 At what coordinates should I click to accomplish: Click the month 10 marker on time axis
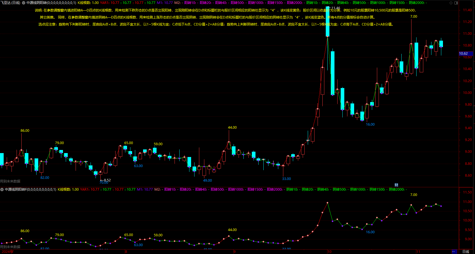pos(329,252)
